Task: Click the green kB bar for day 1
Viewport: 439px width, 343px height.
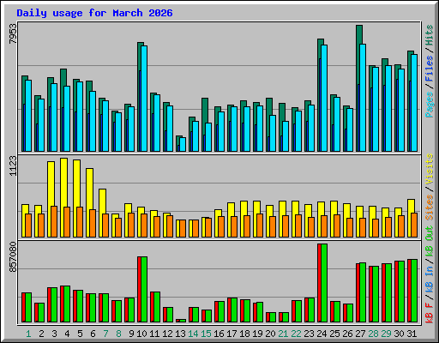Action: tap(28, 307)
